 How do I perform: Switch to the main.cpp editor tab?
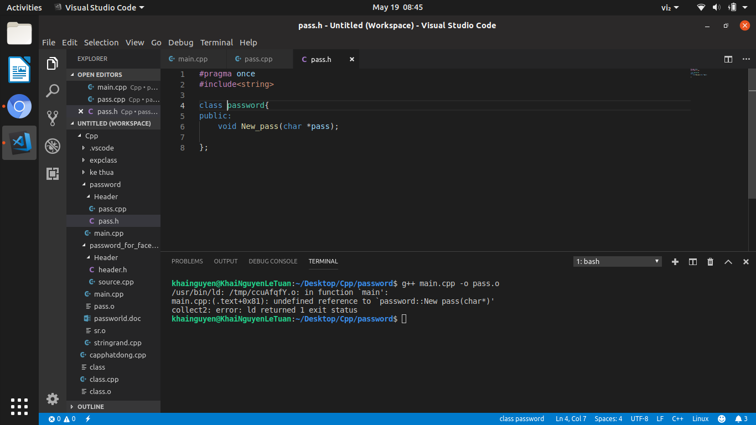(193, 59)
